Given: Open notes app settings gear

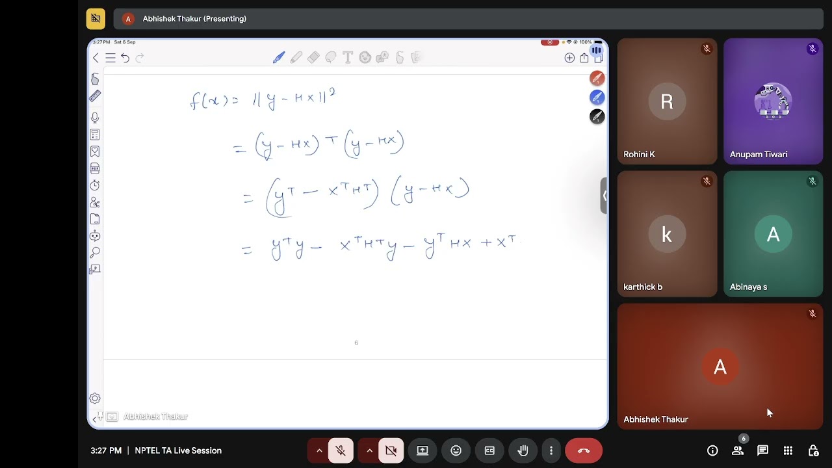Looking at the screenshot, I should (x=95, y=398).
